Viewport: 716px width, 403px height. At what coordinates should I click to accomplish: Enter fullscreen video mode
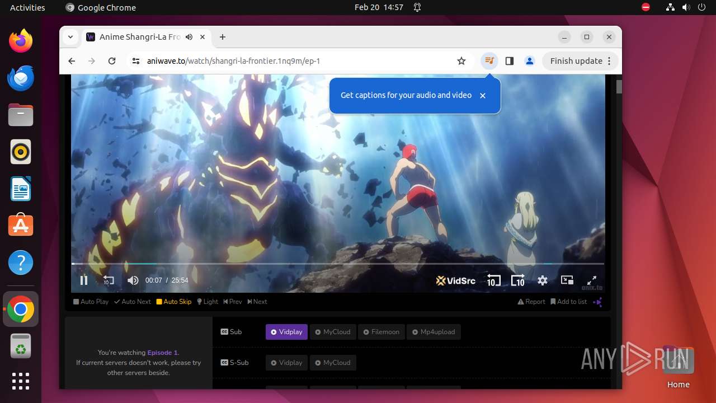[x=591, y=280]
